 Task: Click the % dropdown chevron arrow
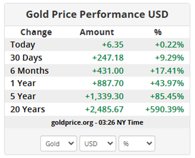[149, 144]
